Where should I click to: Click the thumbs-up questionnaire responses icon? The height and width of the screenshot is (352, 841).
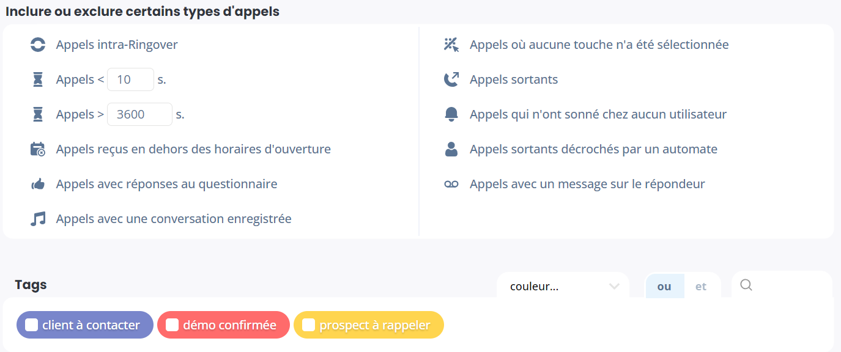point(38,184)
